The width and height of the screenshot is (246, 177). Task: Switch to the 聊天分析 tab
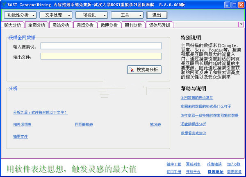coord(13,25)
